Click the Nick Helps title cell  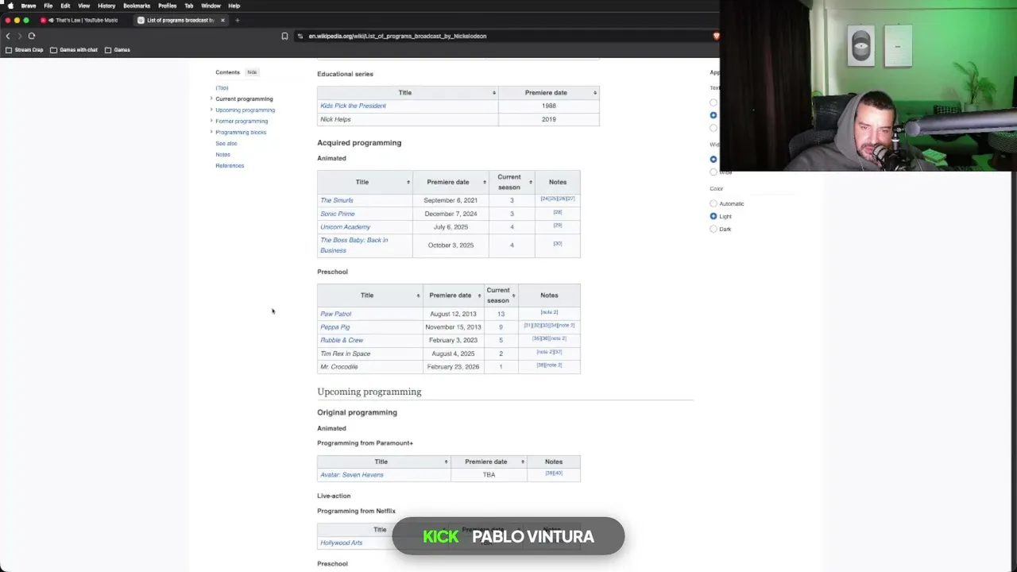[408, 119]
